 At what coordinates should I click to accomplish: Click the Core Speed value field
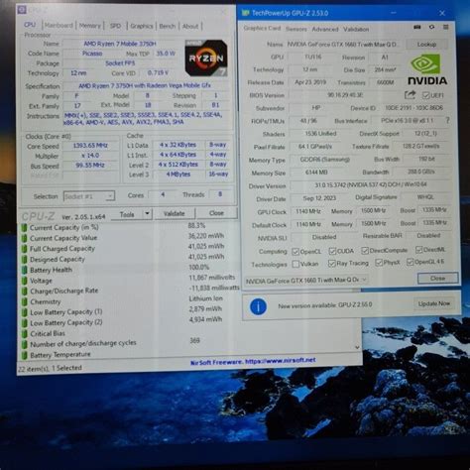(90, 146)
